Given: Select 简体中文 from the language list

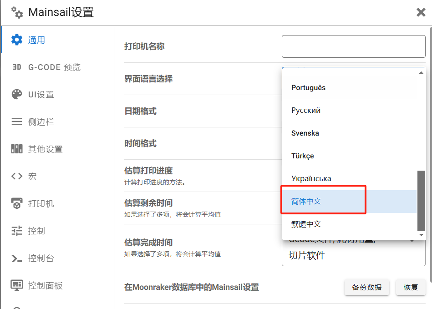Looking at the screenshot, I should (306, 201).
